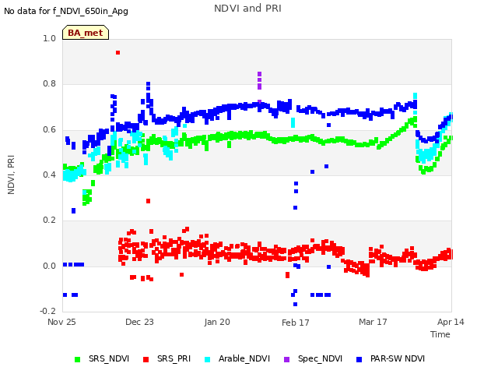Click the red SRS_PRI legend swatch
The height and width of the screenshot is (374, 498).
pos(146,359)
